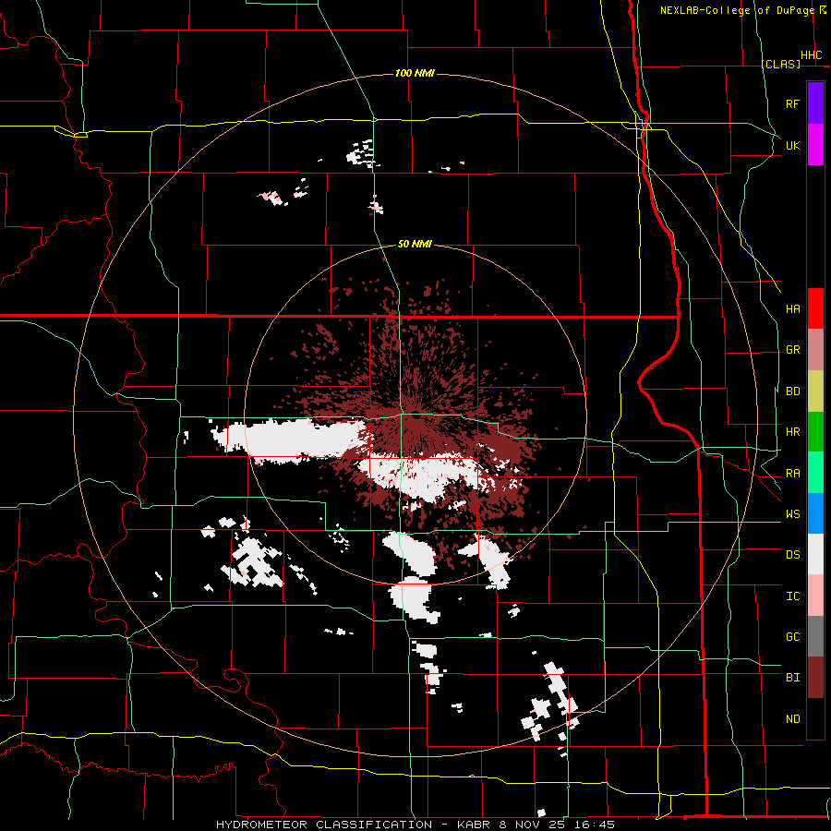This screenshot has width=831, height=831.
Task: Click the HA legend label
Action: 792,309
